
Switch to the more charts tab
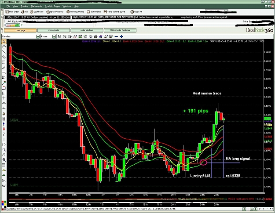(54, 30)
